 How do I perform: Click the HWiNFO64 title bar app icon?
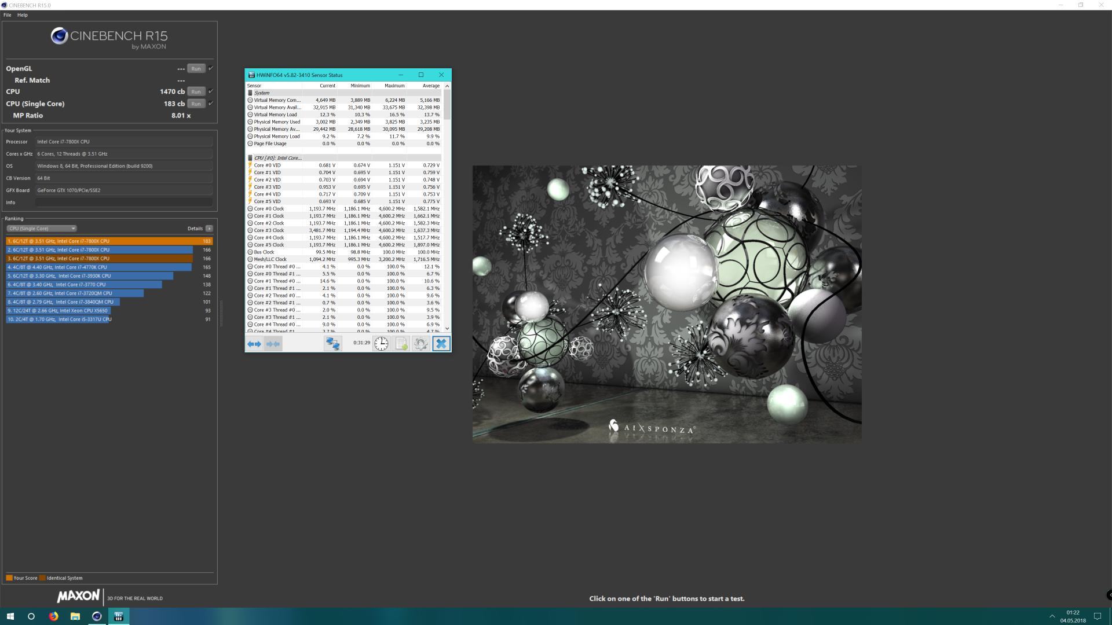pyautogui.click(x=251, y=75)
